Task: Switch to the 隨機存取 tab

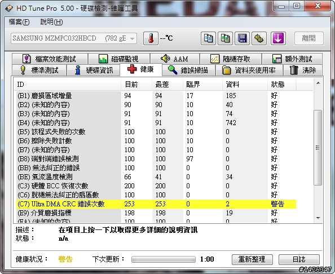Action: [x=231, y=59]
